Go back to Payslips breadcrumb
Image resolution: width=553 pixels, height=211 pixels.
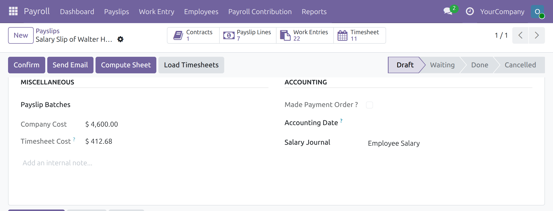click(x=48, y=31)
